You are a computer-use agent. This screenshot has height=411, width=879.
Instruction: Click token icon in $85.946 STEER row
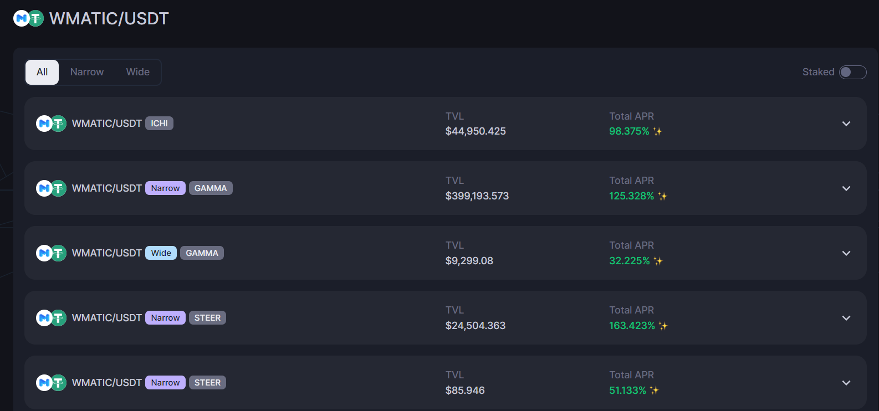[51, 383]
